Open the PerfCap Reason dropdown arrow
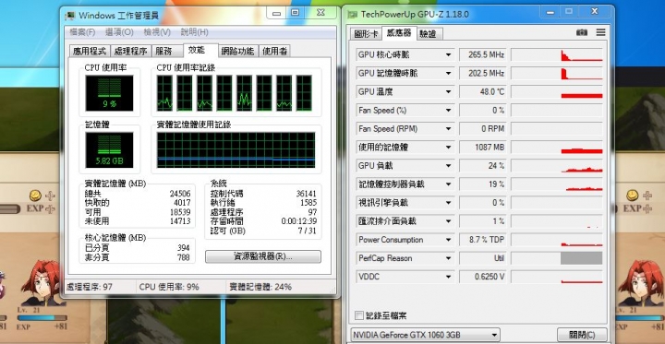665x344 pixels. click(x=448, y=258)
